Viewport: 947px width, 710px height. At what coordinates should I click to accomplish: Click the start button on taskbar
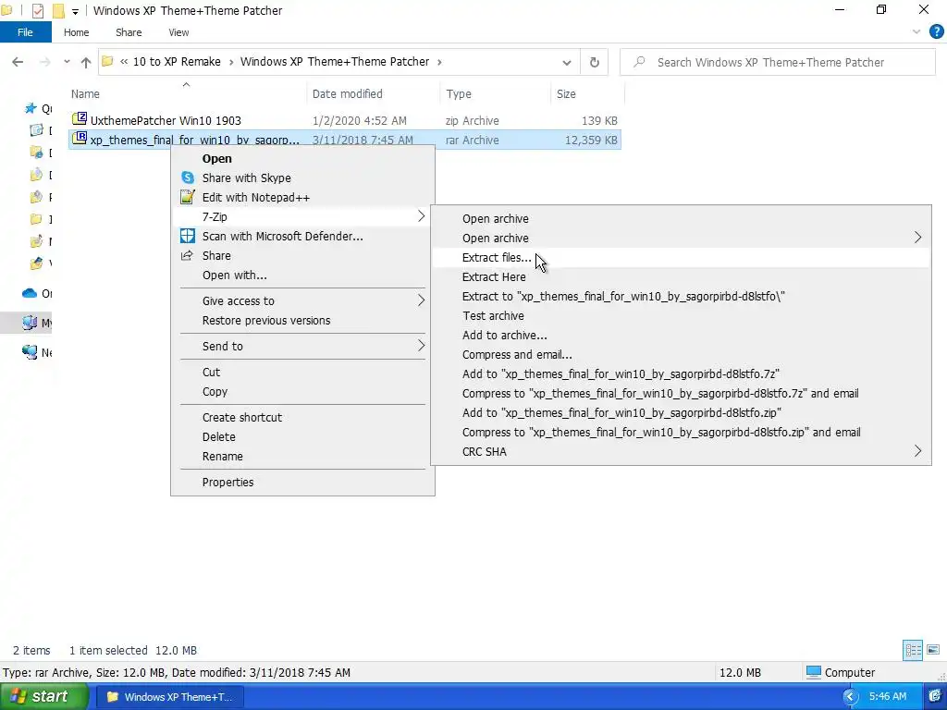[43, 696]
